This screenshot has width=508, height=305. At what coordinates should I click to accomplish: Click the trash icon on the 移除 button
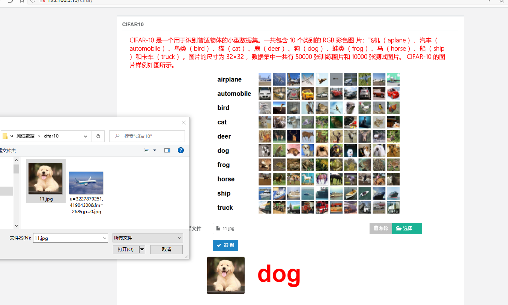[376, 228]
